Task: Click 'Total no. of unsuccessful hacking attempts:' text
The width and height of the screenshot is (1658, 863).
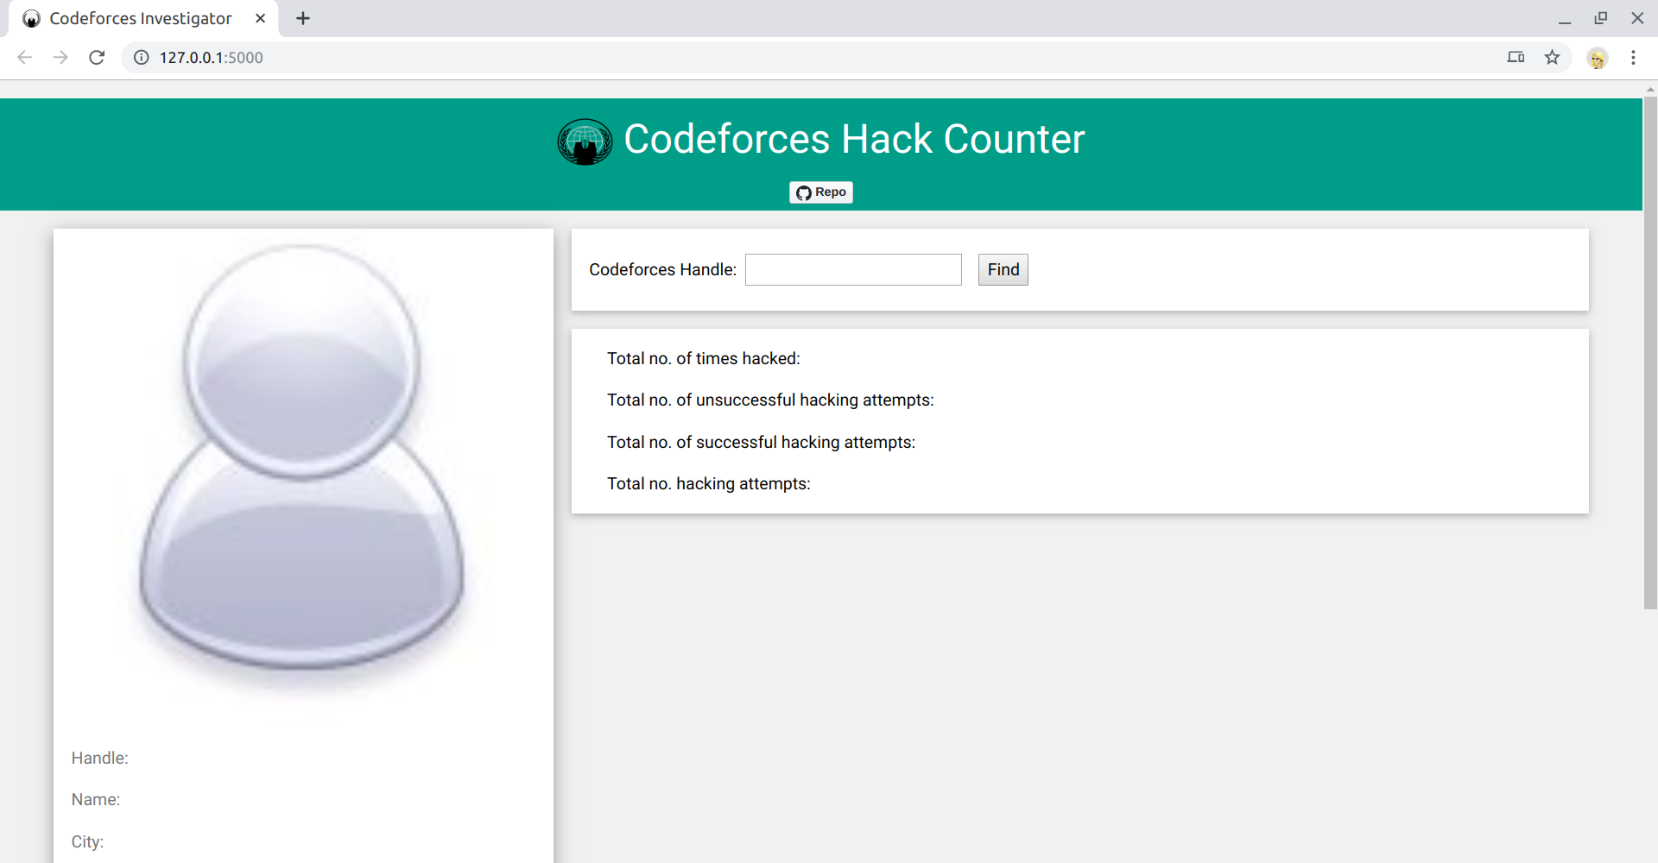Action: click(x=770, y=400)
